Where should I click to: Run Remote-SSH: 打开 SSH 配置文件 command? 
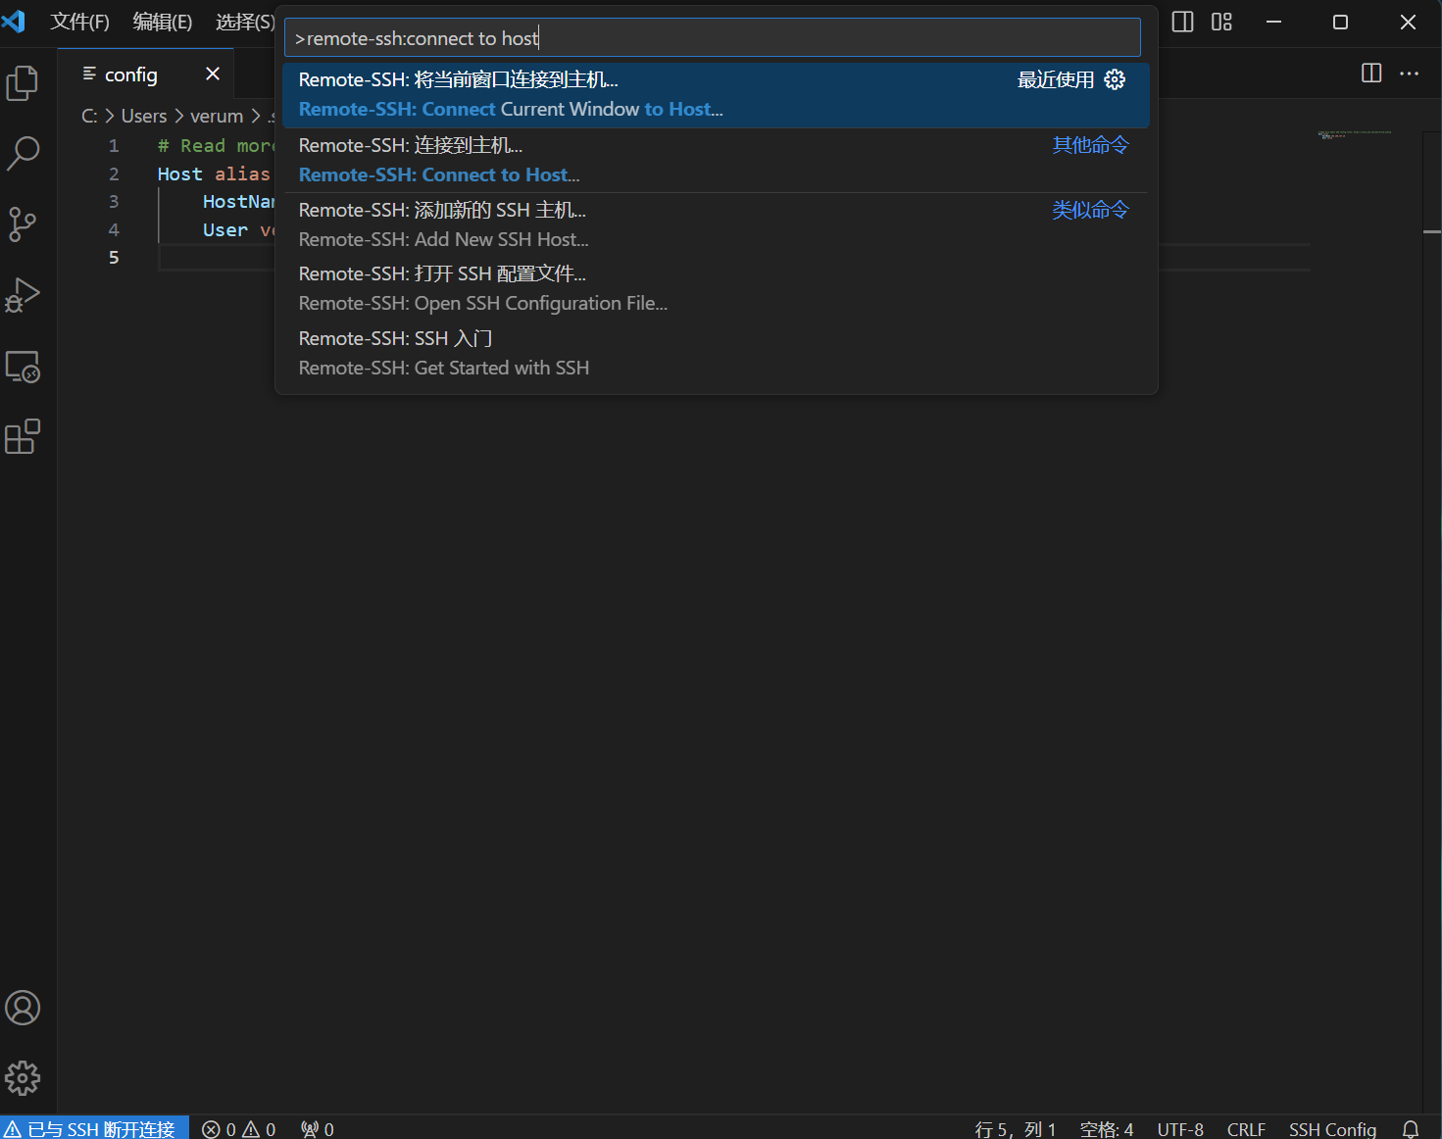[716, 288]
